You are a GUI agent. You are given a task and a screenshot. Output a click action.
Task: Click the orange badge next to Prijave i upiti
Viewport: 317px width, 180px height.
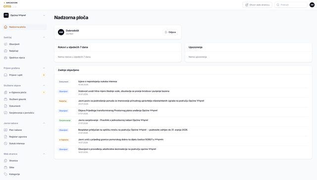pyautogui.click(x=44, y=75)
